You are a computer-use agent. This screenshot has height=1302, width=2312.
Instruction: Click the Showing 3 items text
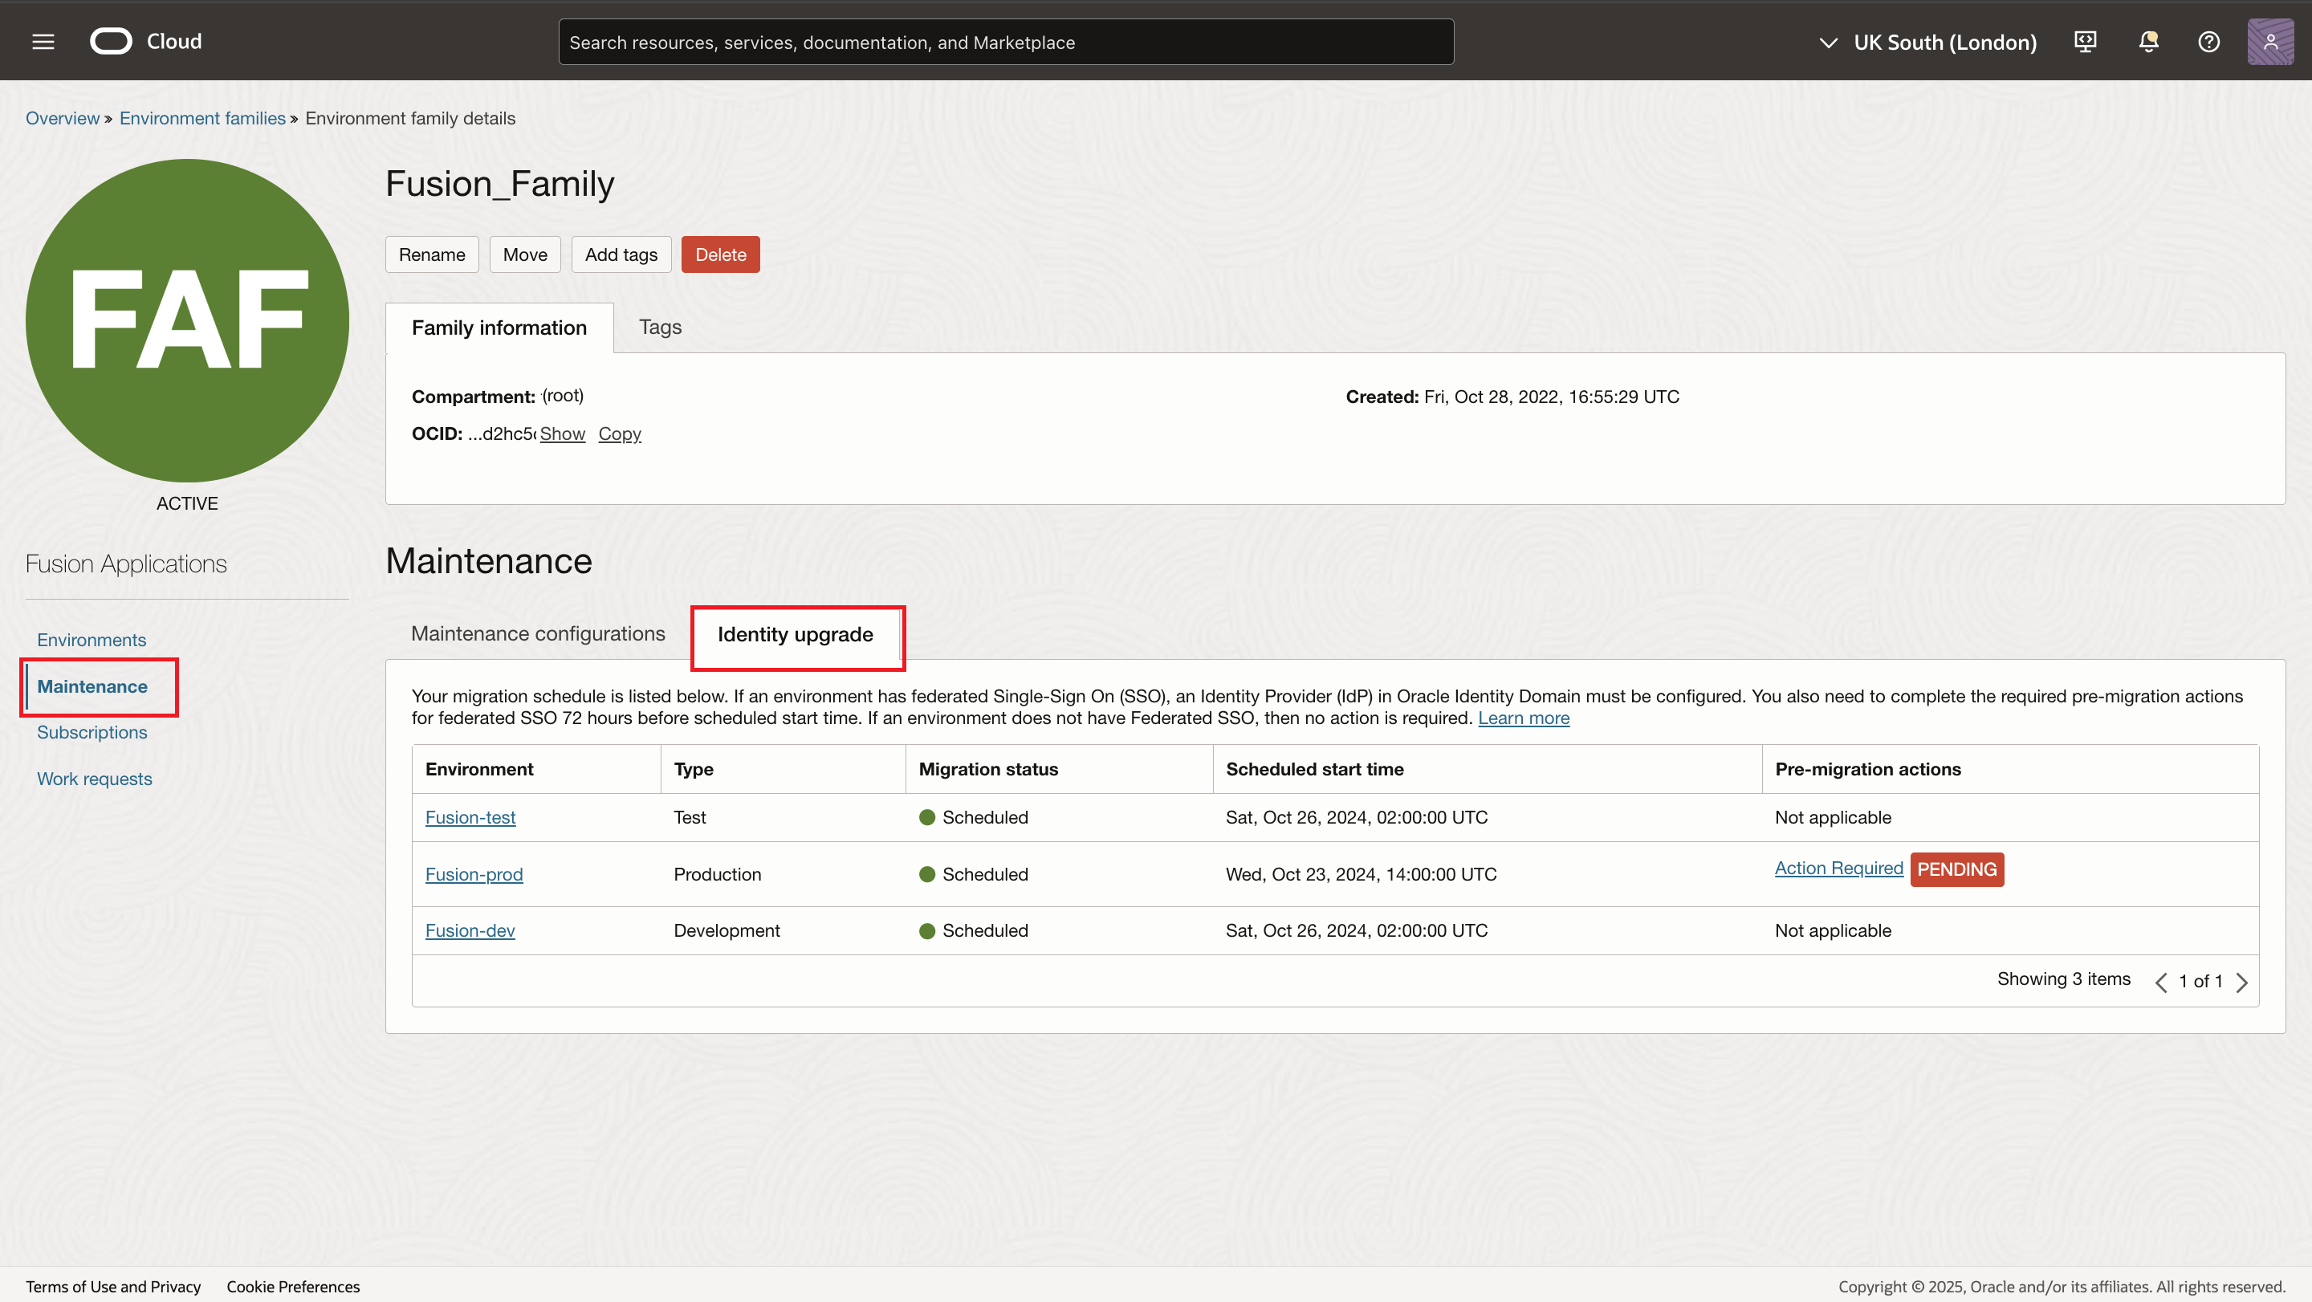click(x=2063, y=979)
